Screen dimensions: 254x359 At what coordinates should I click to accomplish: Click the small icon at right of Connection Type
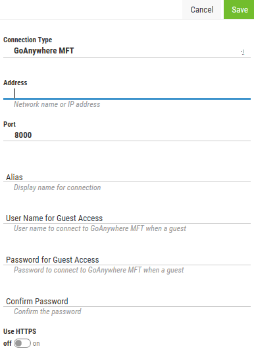click(x=243, y=52)
